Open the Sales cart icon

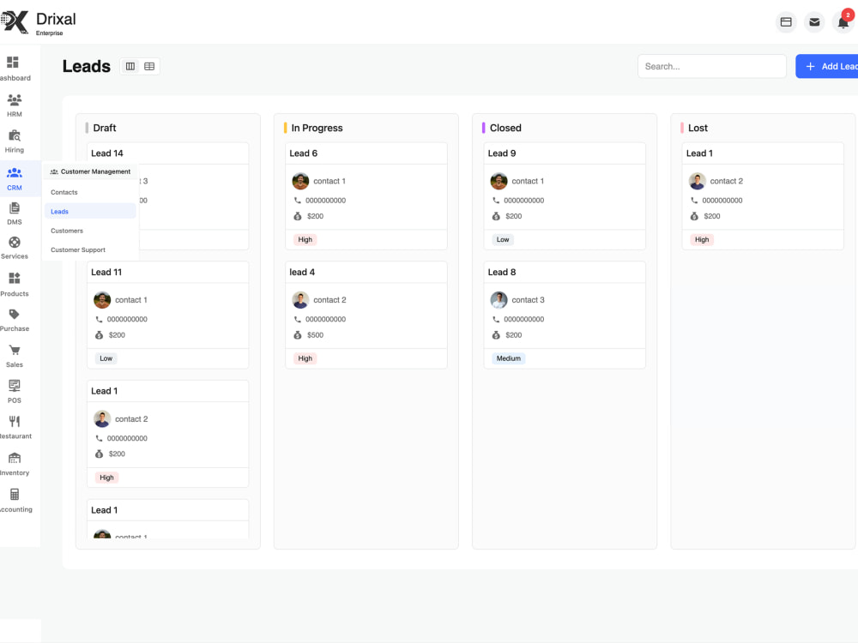15,350
